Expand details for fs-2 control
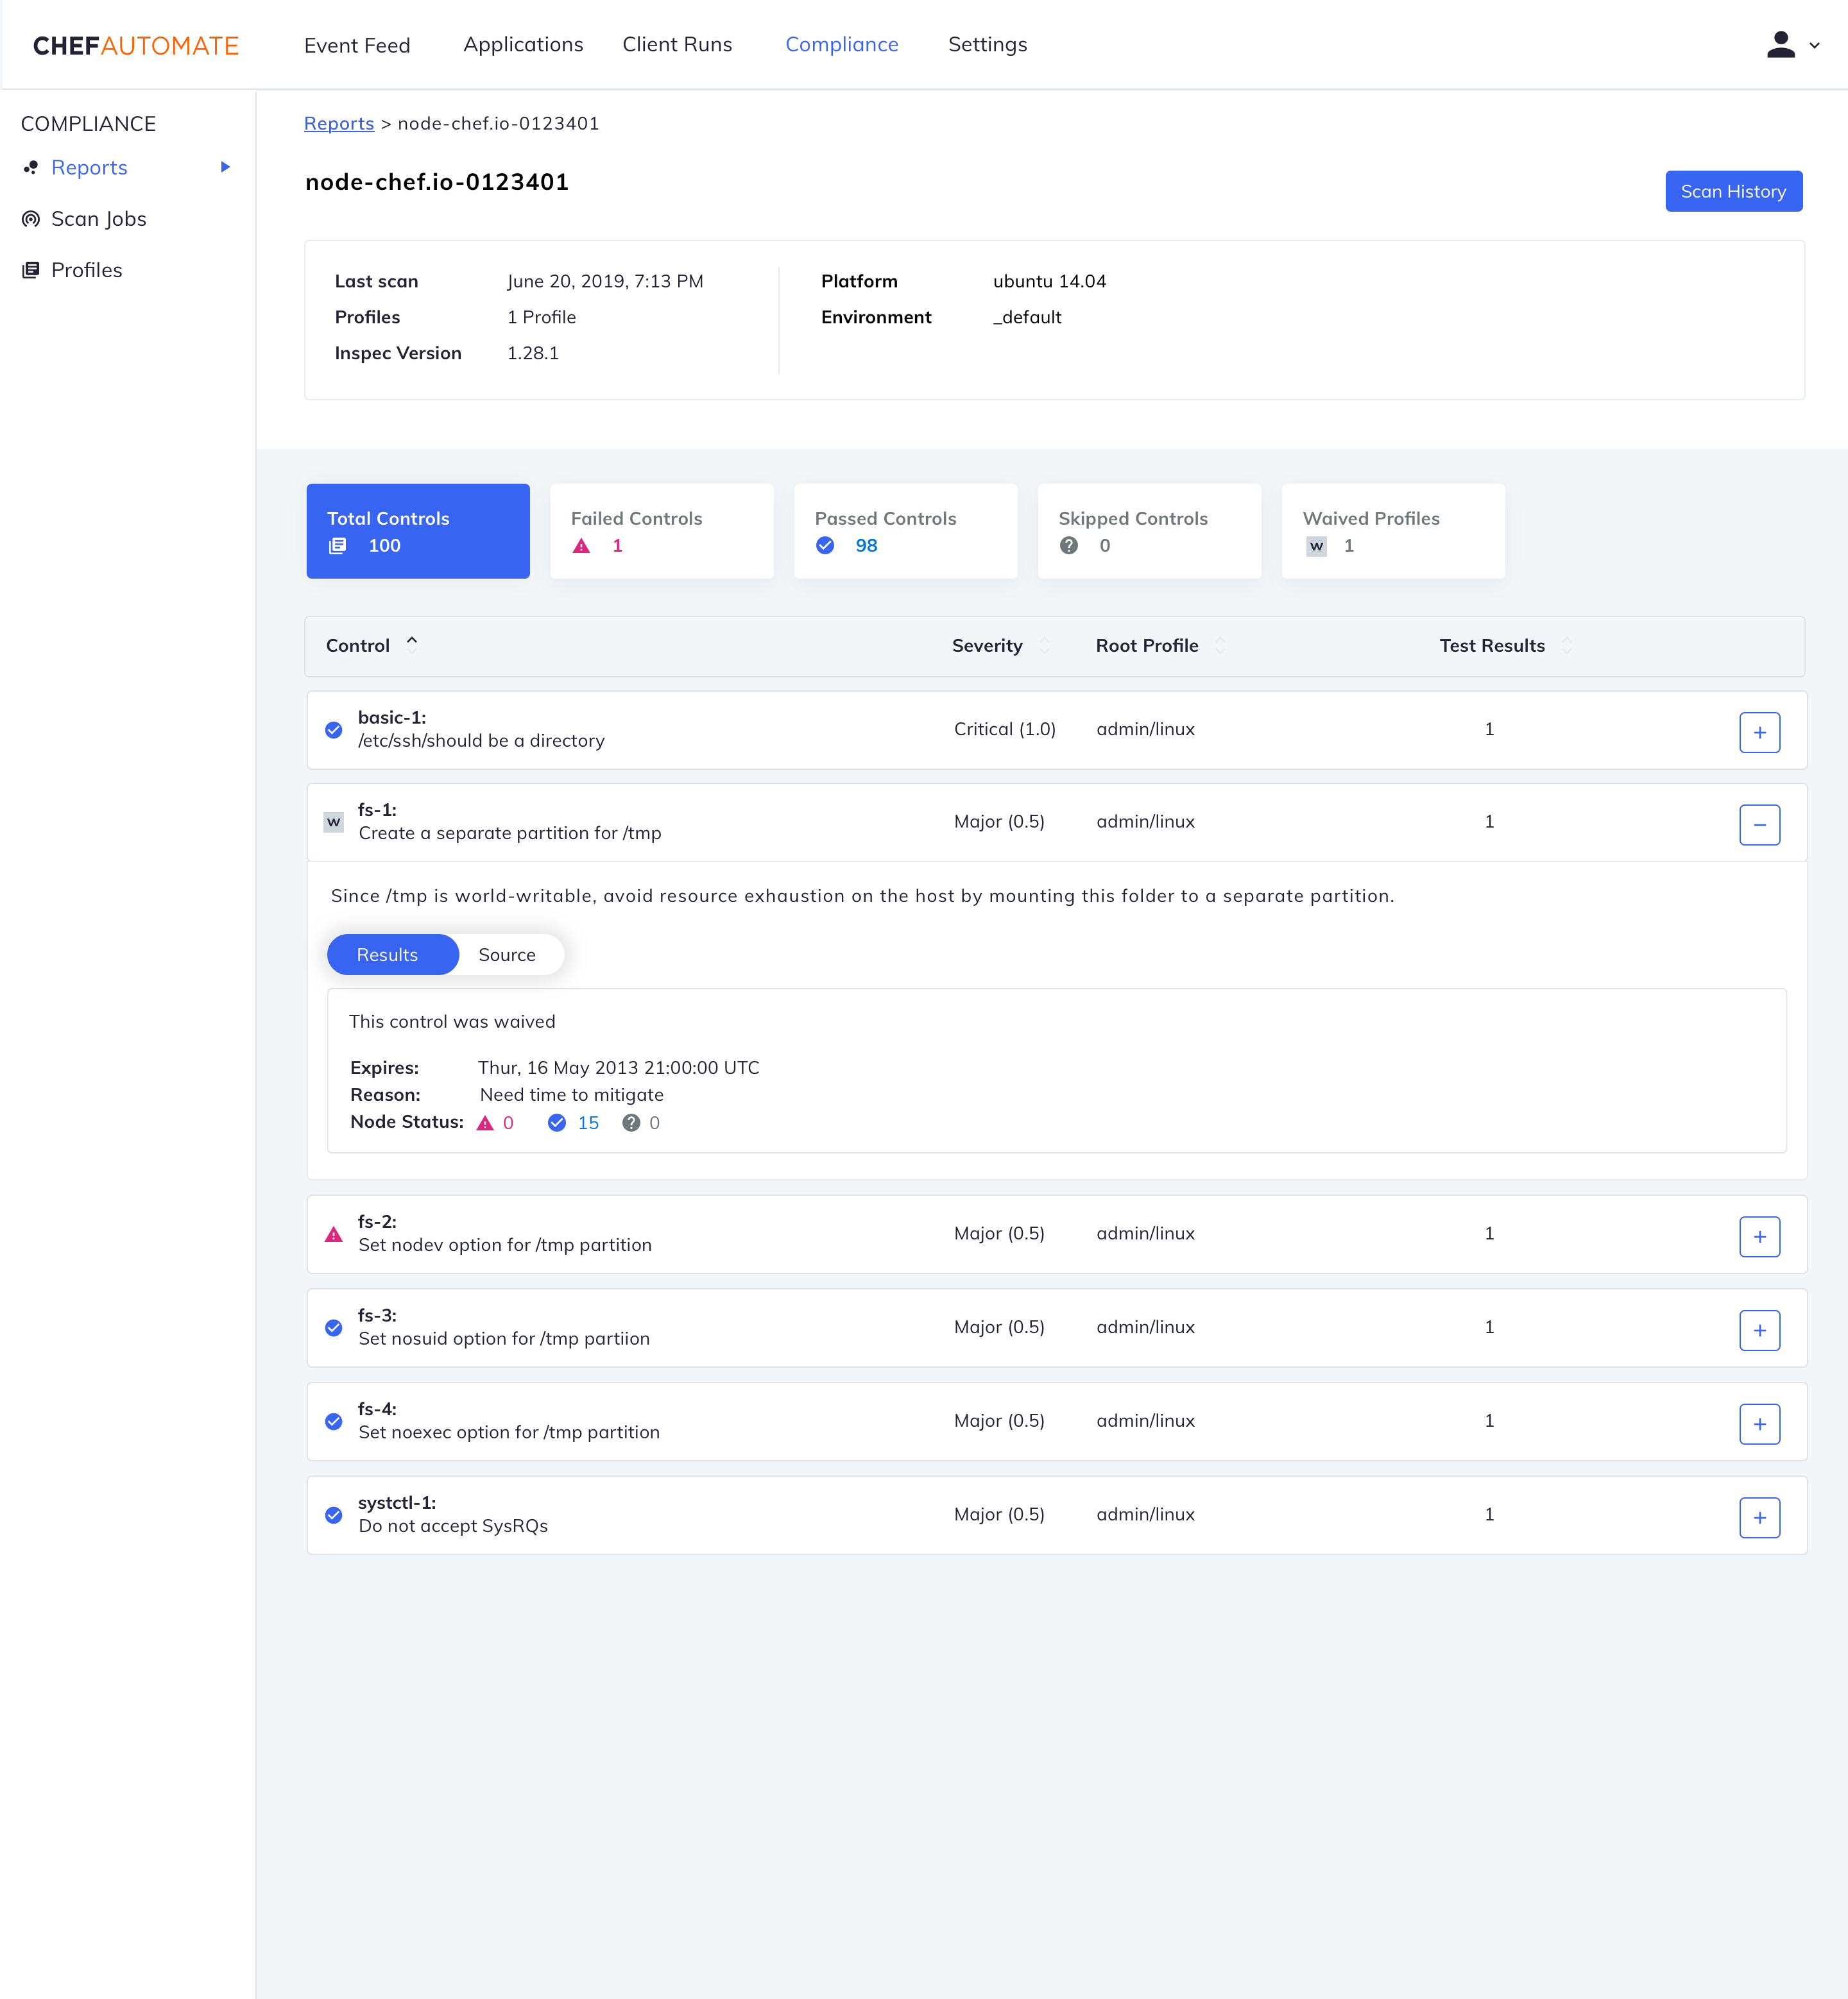The width and height of the screenshot is (1848, 1999). click(1760, 1236)
